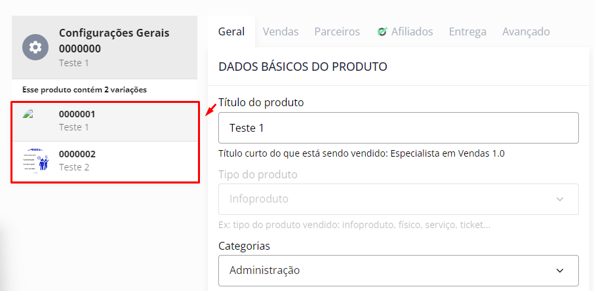
Task: Click the thumbnail image of variation 0000002
Action: pyautogui.click(x=36, y=161)
